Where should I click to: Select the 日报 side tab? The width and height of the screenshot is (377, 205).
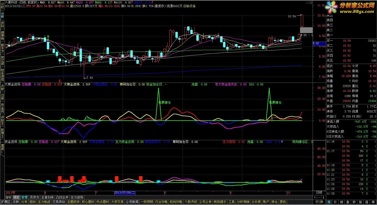(2, 97)
